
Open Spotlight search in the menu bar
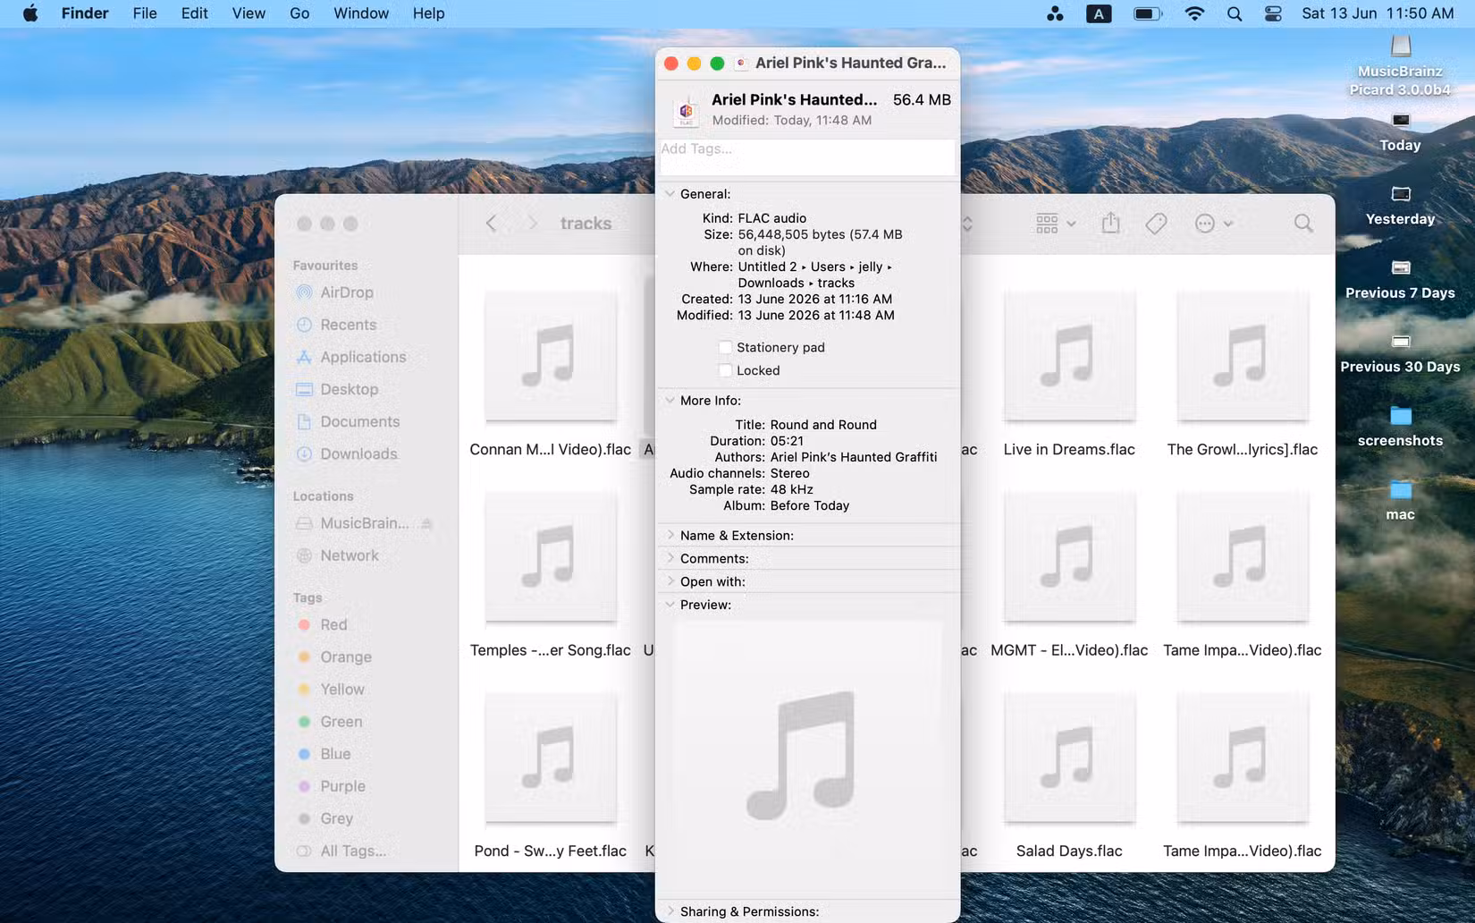[1235, 13]
